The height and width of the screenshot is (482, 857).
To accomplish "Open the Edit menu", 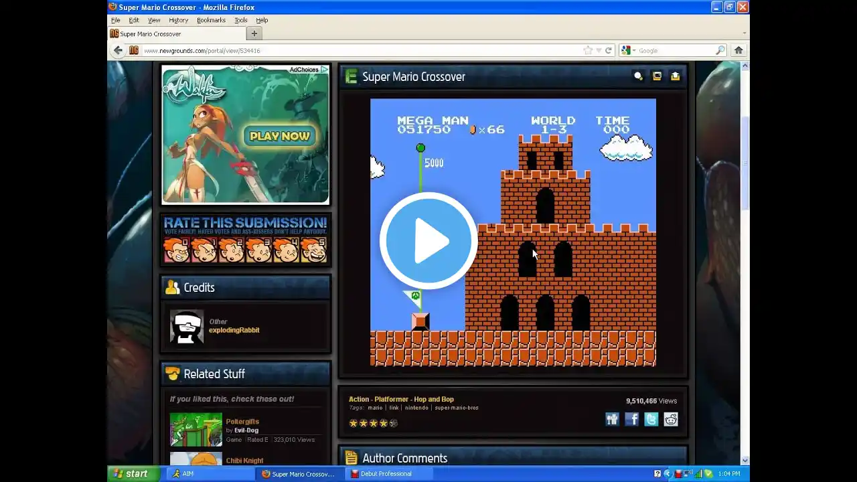I will click(x=134, y=20).
